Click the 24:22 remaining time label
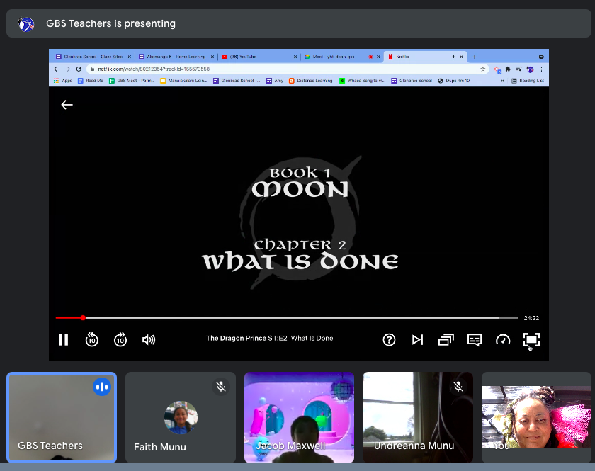Viewport: 595px width, 471px height. [x=531, y=318]
